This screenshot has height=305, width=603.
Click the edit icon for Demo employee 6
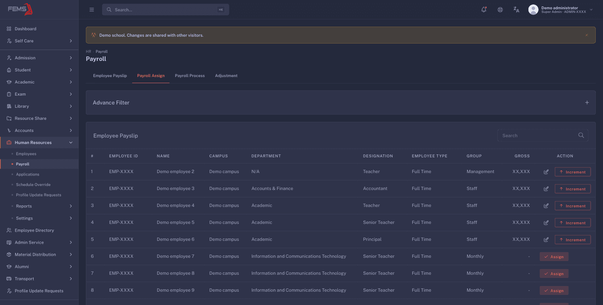pos(546,240)
